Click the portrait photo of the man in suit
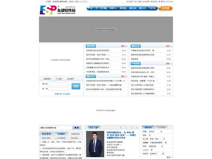 (x=95, y=144)
